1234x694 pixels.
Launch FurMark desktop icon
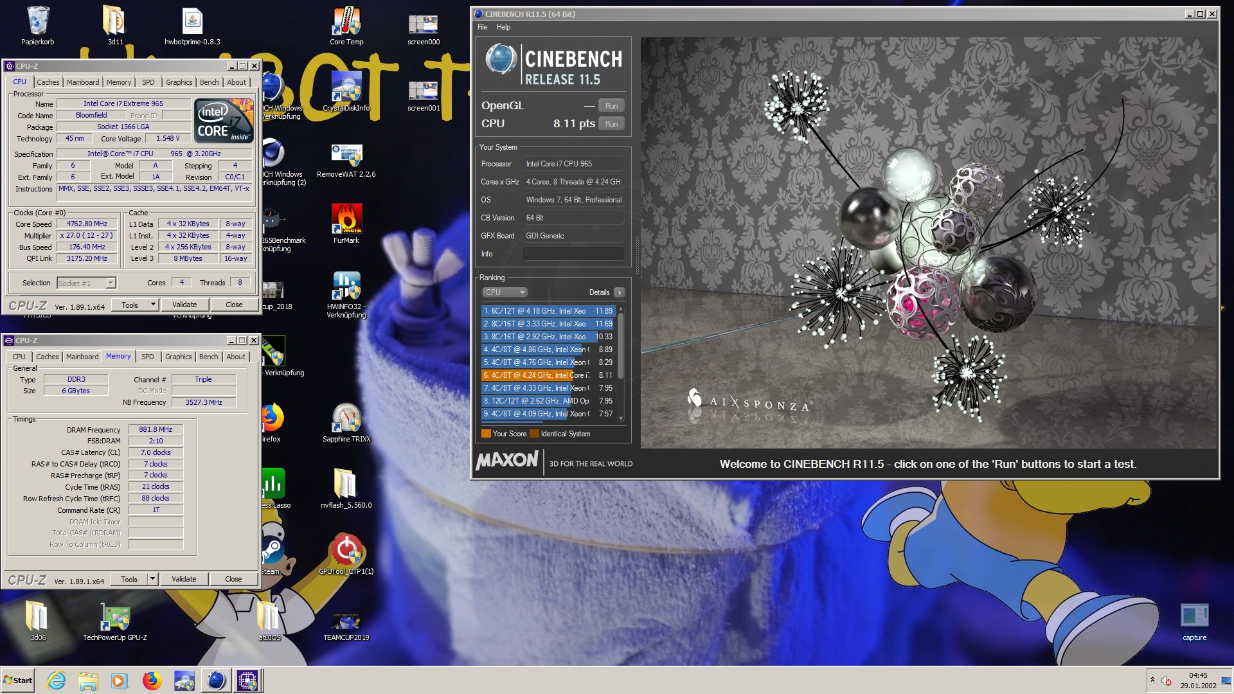[x=346, y=224]
